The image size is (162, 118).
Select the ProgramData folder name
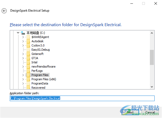40,83
